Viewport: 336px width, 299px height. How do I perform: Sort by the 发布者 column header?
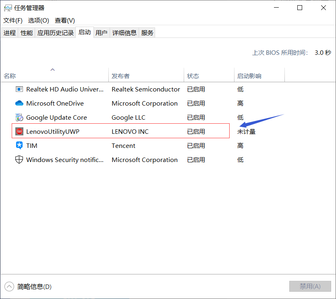point(146,75)
